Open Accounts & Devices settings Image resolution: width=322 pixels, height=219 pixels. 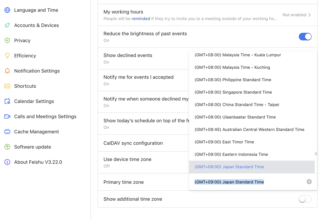[x=36, y=25]
